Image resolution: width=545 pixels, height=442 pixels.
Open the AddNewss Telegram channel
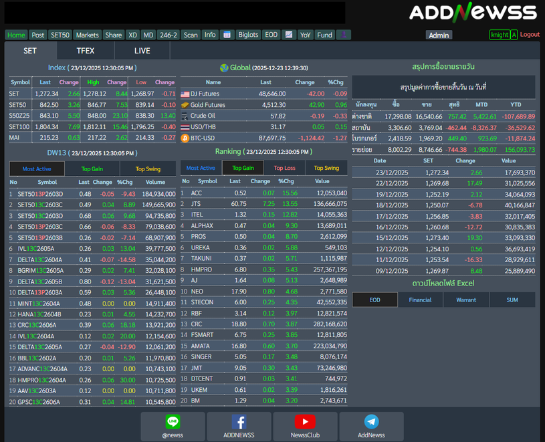(371, 426)
